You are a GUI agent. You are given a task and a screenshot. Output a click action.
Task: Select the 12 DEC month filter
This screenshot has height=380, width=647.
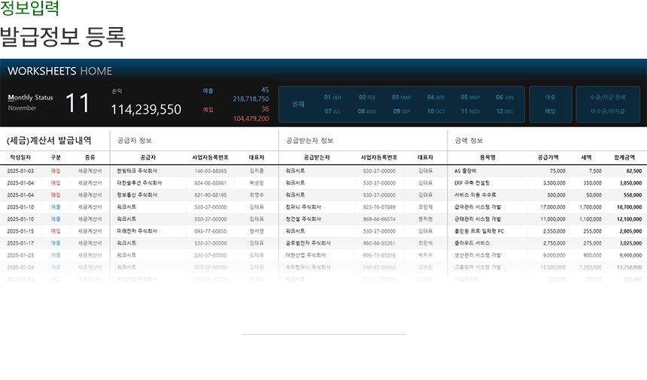tap(505, 111)
